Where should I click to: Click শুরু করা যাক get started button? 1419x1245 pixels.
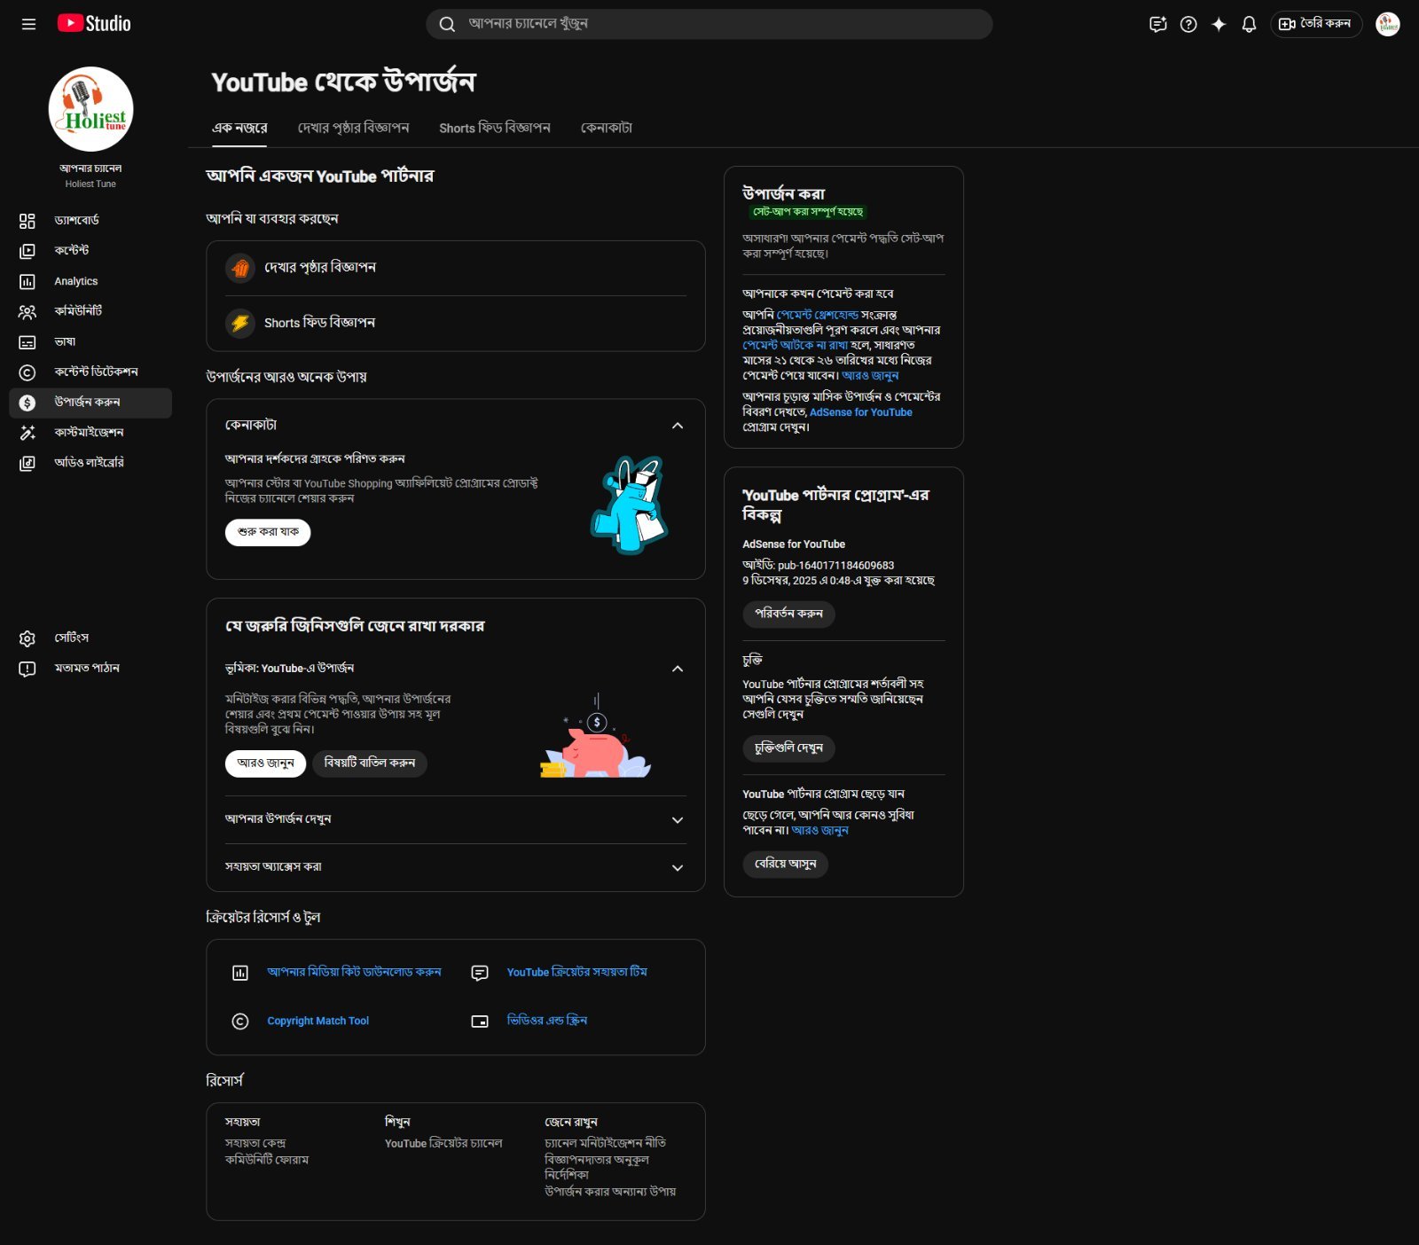(x=268, y=532)
